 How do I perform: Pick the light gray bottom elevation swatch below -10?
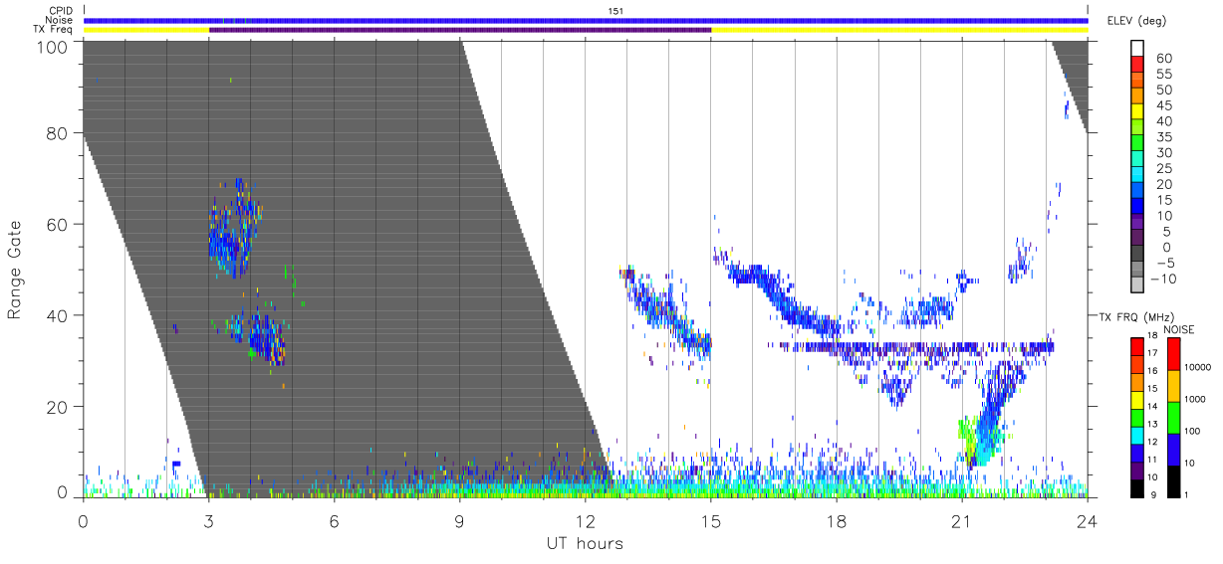tap(1136, 286)
